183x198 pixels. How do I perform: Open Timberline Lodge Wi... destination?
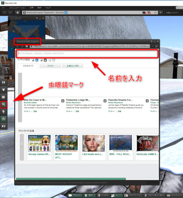point(78,100)
